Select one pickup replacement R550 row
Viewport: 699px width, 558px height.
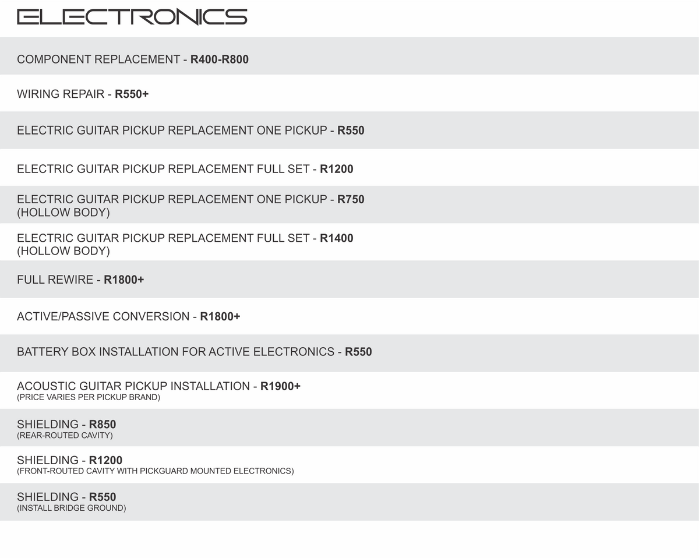click(349, 130)
